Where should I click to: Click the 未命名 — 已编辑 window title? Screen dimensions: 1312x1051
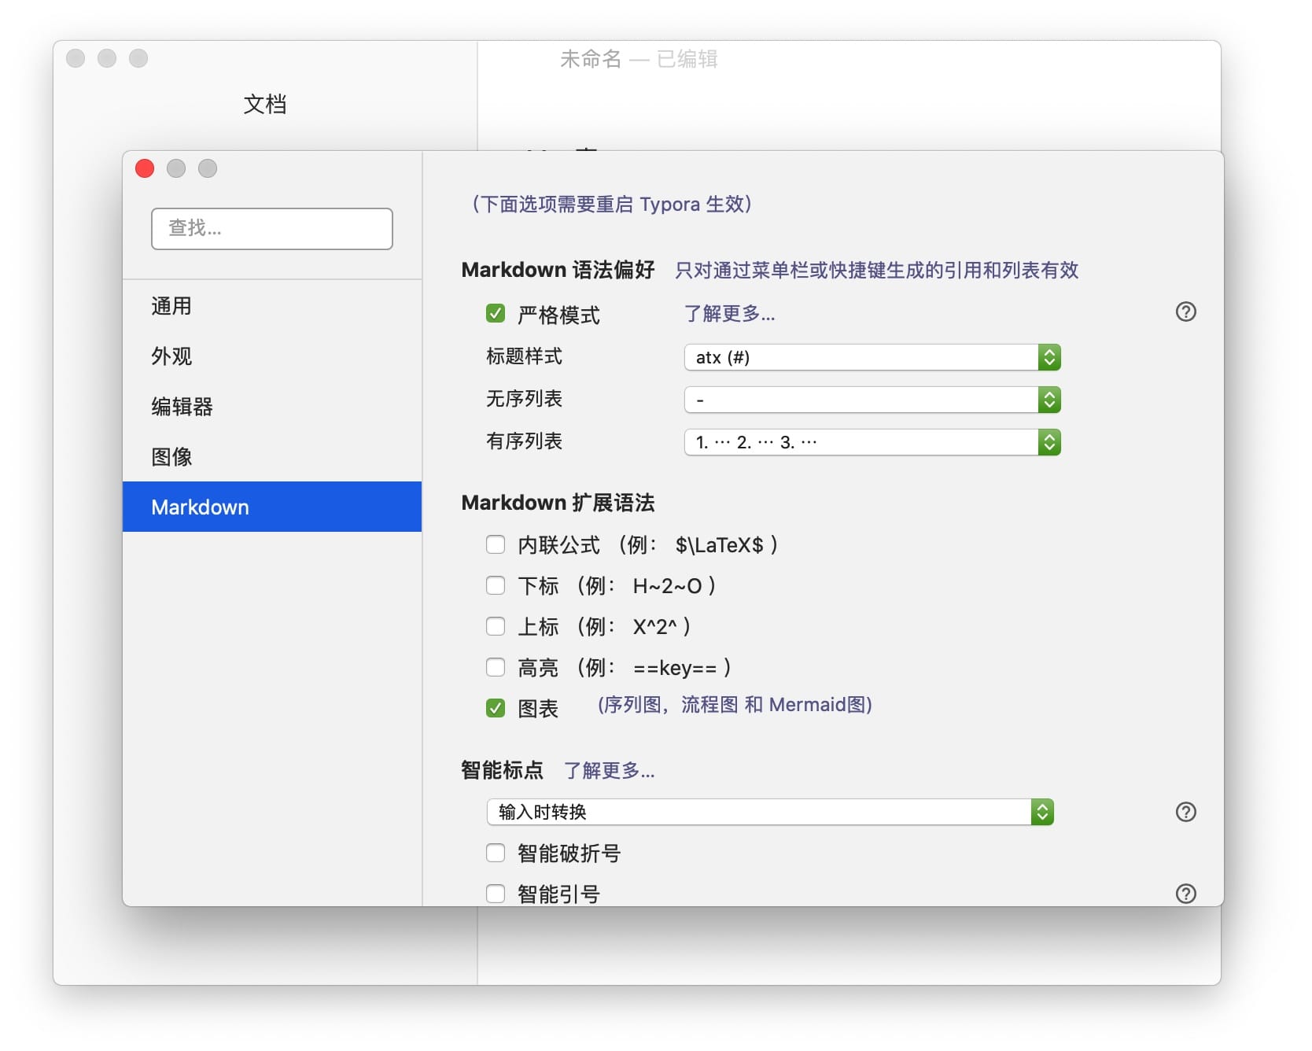(639, 59)
